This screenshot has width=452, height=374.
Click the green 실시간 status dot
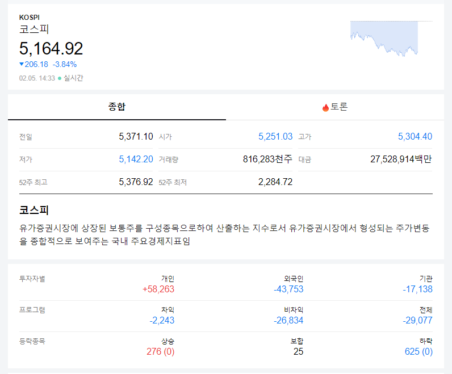pyautogui.click(x=60, y=78)
